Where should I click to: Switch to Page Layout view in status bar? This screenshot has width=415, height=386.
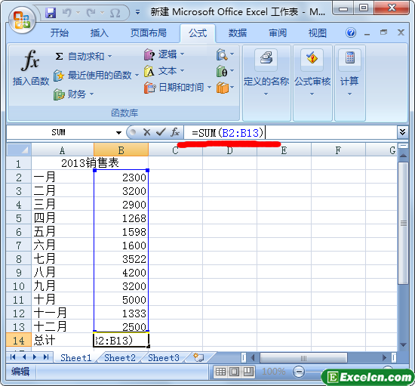click(234, 372)
